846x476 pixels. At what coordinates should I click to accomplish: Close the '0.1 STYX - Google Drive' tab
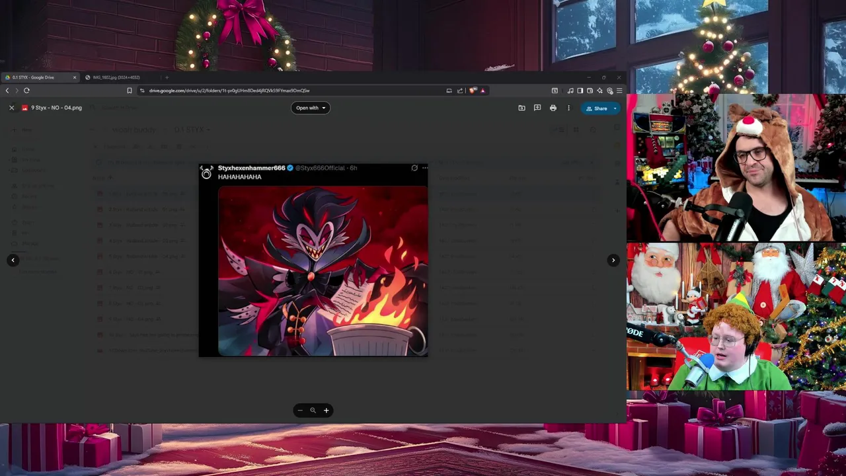(75, 77)
